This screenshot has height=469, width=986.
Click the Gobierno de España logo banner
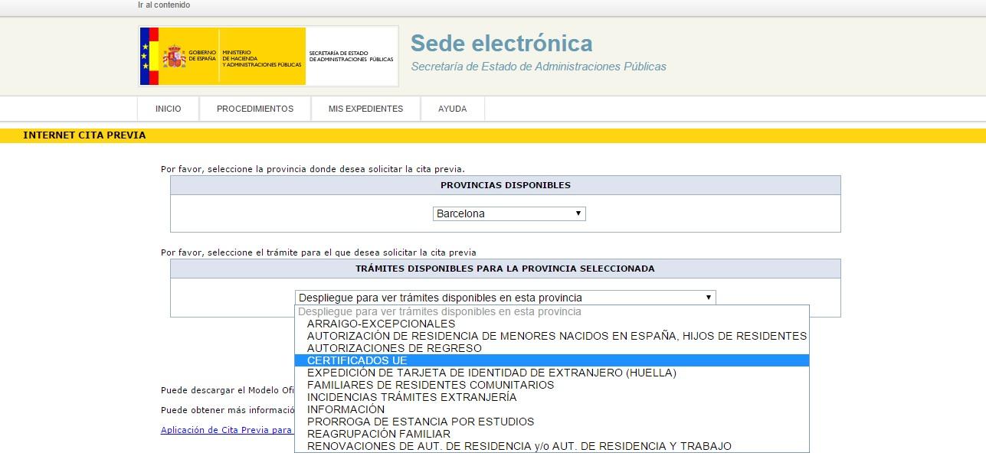pyautogui.click(x=268, y=57)
